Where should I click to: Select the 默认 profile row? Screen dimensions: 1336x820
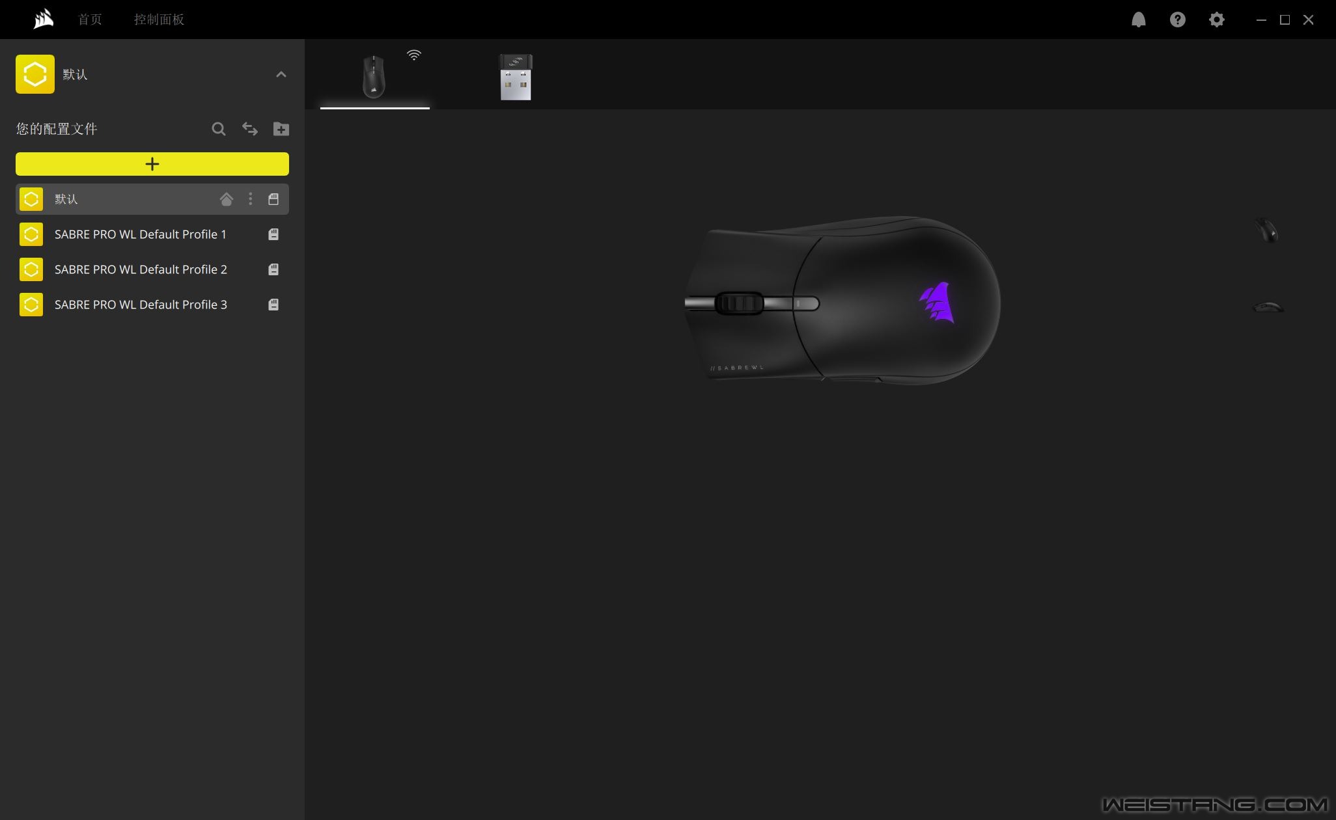152,199
